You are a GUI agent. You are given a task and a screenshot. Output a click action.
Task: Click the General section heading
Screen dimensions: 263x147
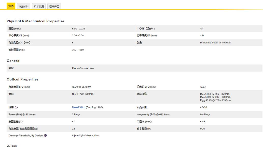pos(13,61)
